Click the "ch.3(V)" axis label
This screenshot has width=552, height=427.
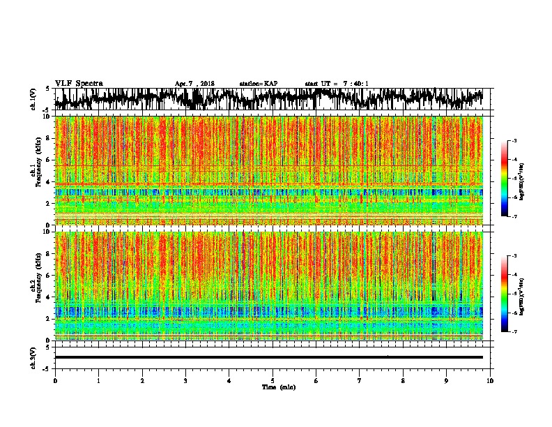click(x=33, y=358)
